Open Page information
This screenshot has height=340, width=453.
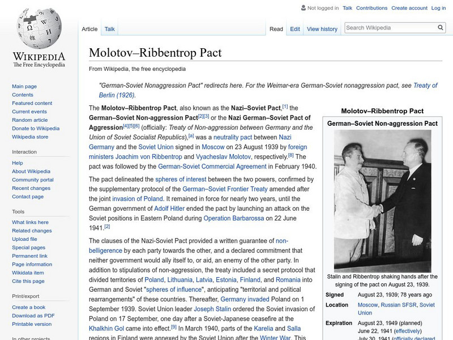pyautogui.click(x=32, y=264)
